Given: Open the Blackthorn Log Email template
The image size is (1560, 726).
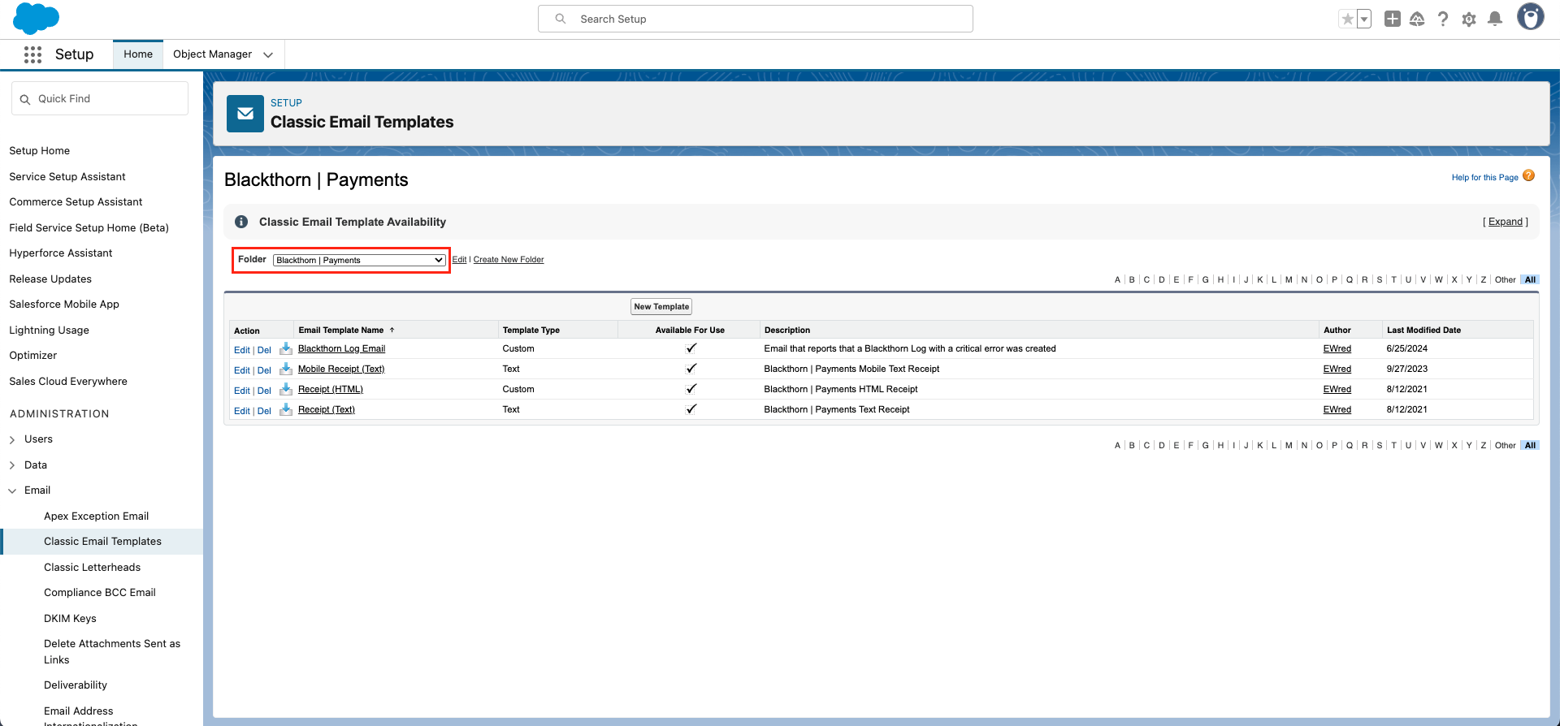Looking at the screenshot, I should point(341,348).
